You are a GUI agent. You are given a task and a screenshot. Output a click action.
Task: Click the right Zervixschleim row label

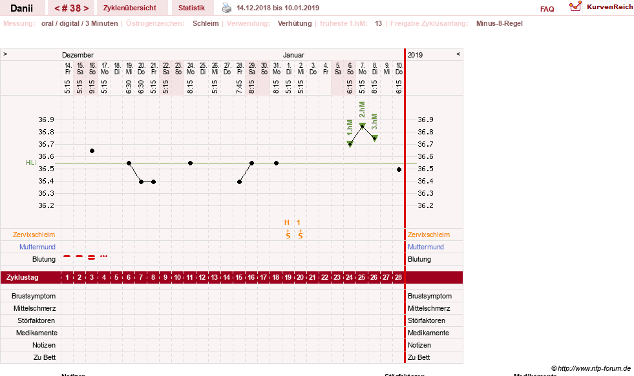pyautogui.click(x=428, y=235)
